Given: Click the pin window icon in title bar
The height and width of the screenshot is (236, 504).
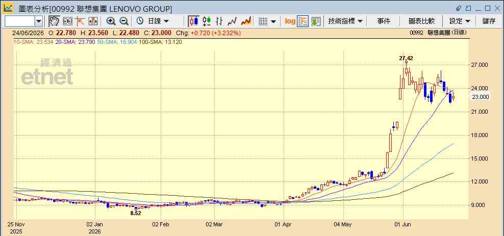Looking at the screenshot, I should [x=468, y=8].
